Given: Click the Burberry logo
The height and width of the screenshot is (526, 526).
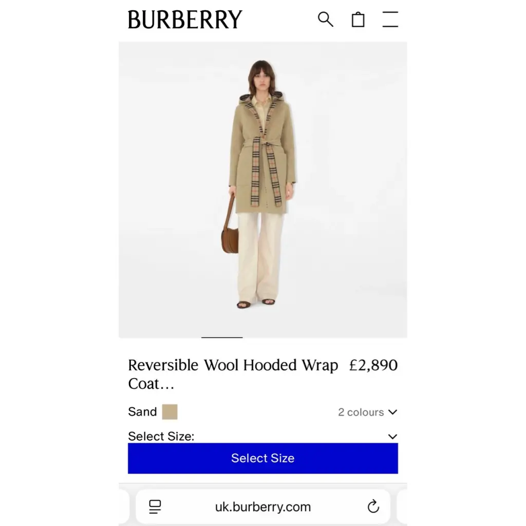Looking at the screenshot, I should click(x=185, y=19).
